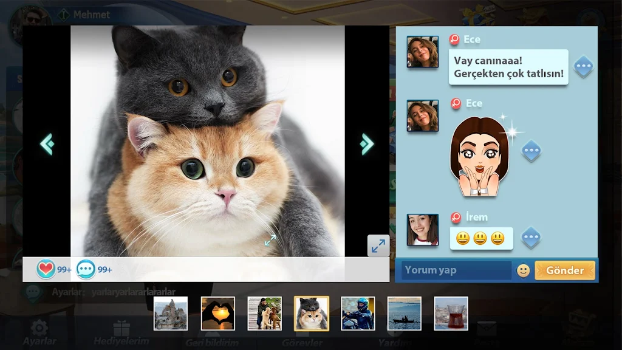Open İrem's profile picture

coord(423,230)
